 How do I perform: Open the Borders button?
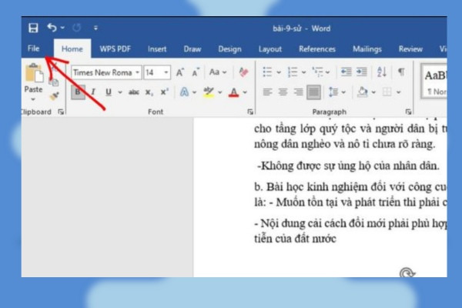(x=387, y=92)
